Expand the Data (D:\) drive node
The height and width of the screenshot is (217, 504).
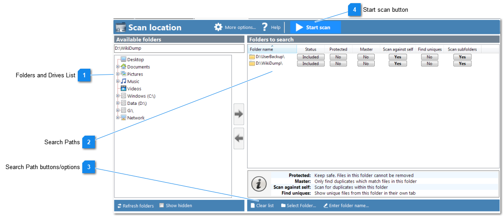[x=118, y=103]
